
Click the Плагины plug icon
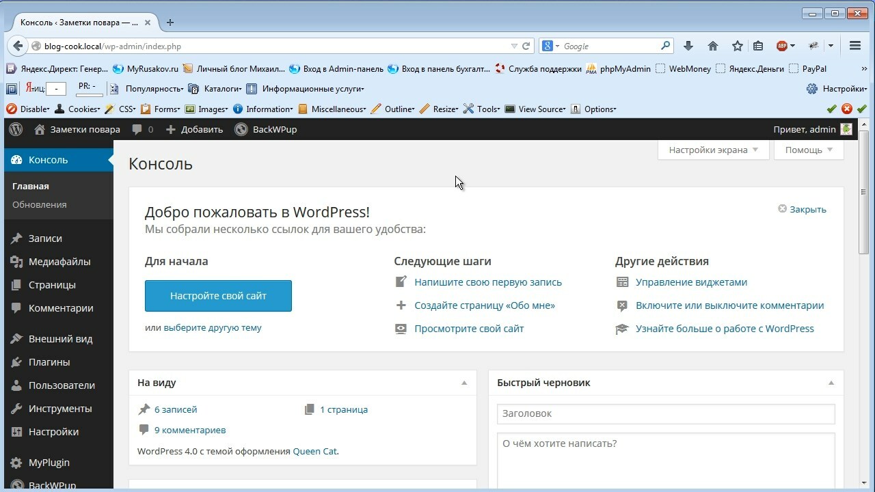tap(17, 362)
